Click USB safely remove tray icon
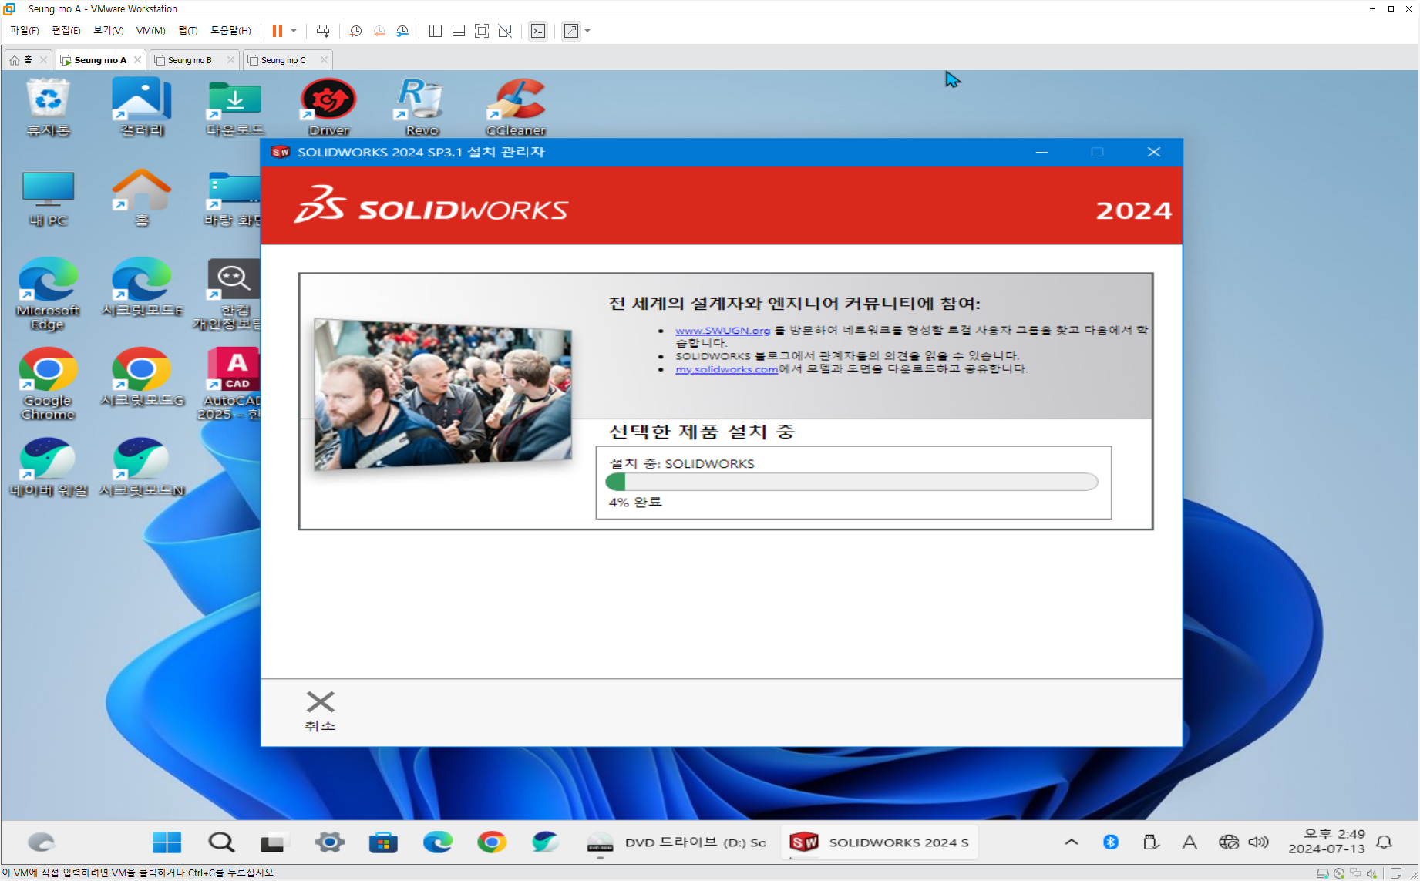 [x=1150, y=842]
